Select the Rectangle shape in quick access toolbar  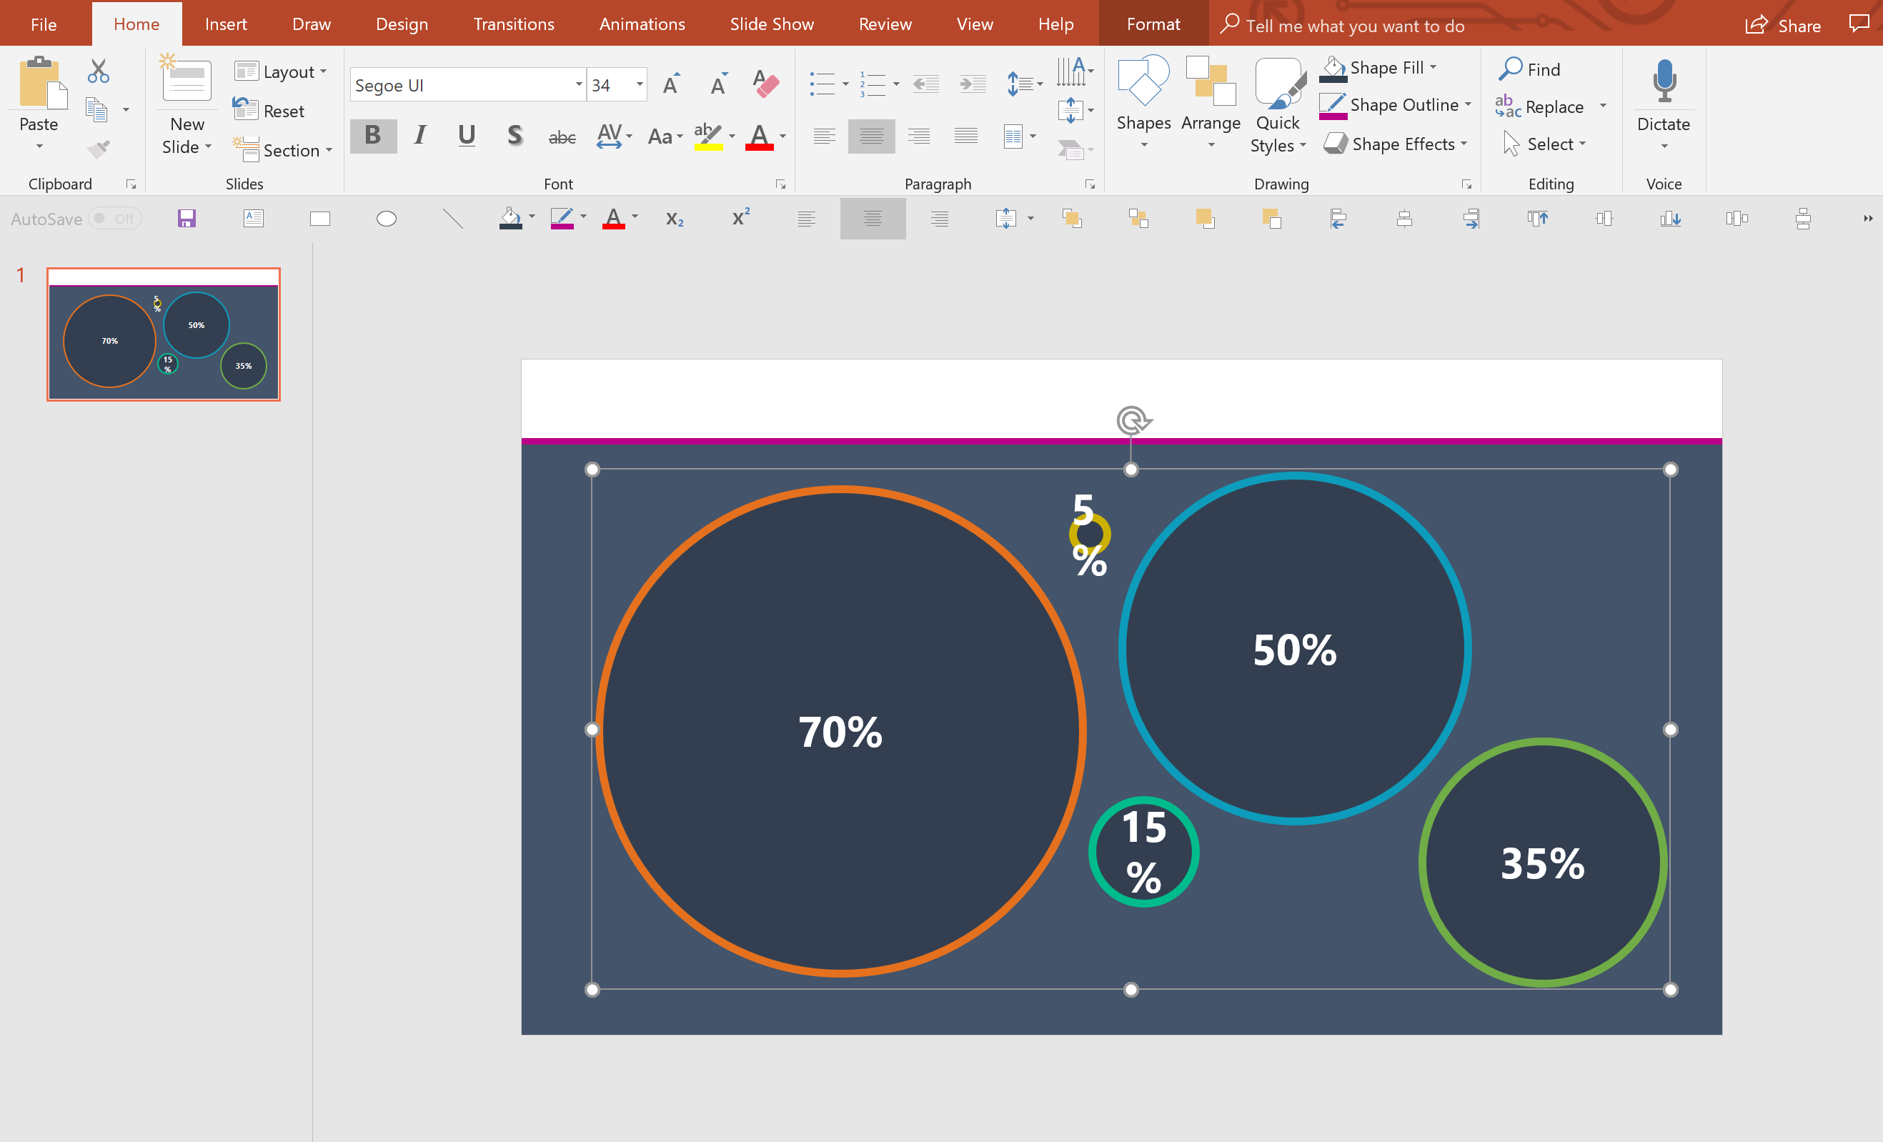coord(320,219)
